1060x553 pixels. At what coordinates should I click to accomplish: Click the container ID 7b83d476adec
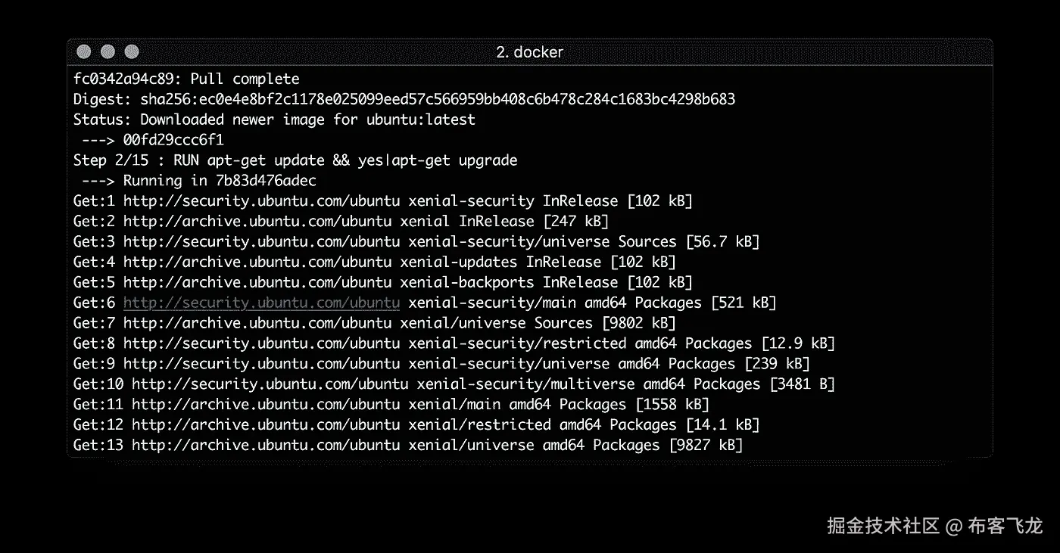click(265, 181)
